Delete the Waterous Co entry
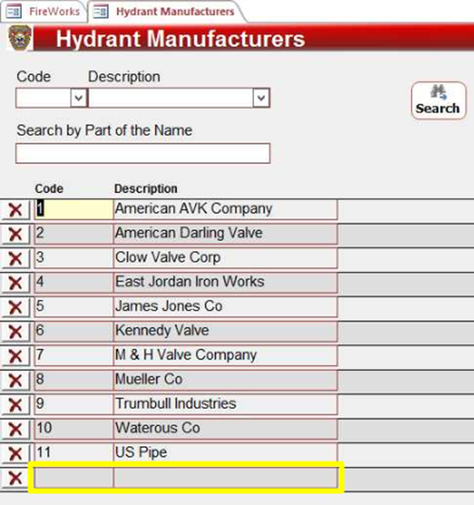Screen dimensions: 474x505 15,429
